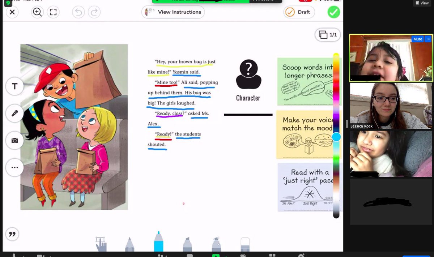Click the text 'The girls laughed.'

tap(176, 103)
